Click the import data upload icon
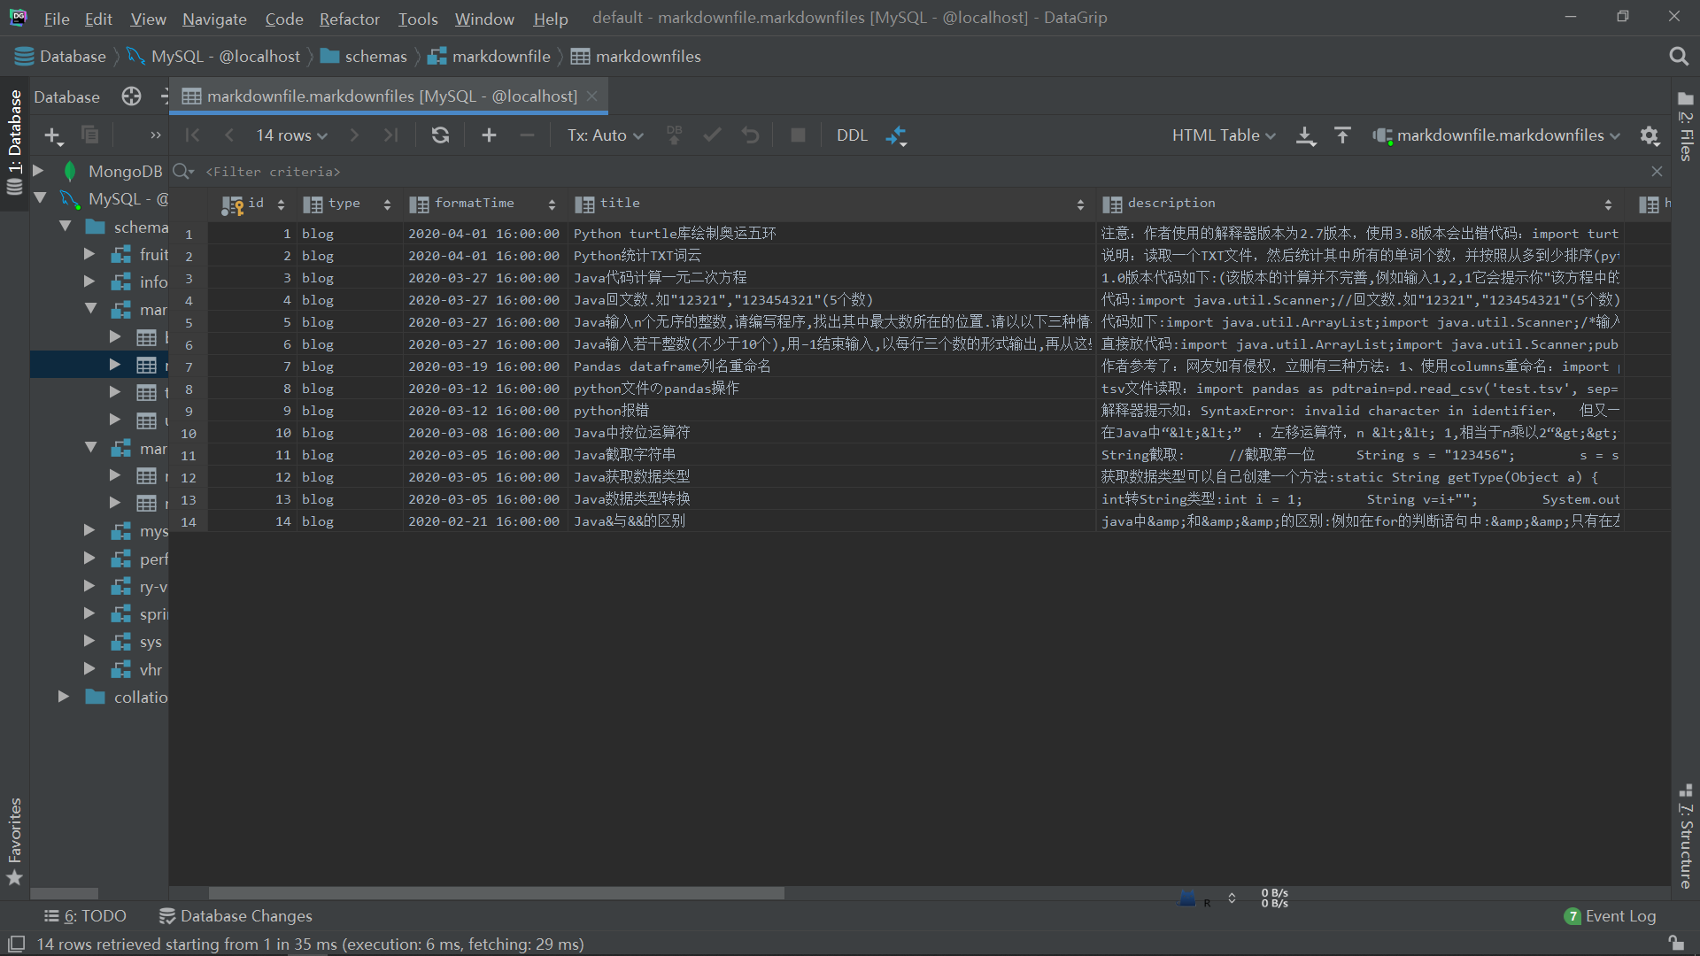This screenshot has height=956, width=1700. coord(1342,135)
